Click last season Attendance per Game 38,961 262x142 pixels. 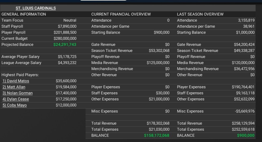pyautogui.click(x=249, y=26)
